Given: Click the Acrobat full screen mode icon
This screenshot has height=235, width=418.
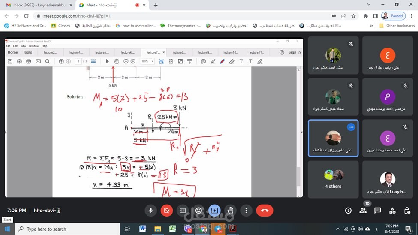Looking at the screenshot, I should click(x=180, y=61).
